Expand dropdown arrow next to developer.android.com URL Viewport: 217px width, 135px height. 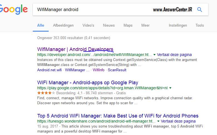click(154, 55)
